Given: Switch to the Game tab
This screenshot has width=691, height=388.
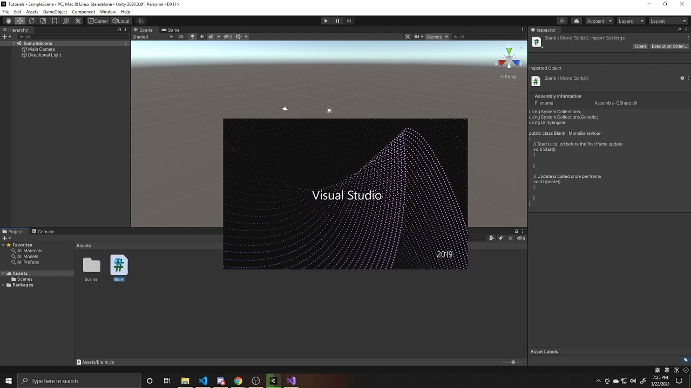Looking at the screenshot, I should click(x=170, y=30).
